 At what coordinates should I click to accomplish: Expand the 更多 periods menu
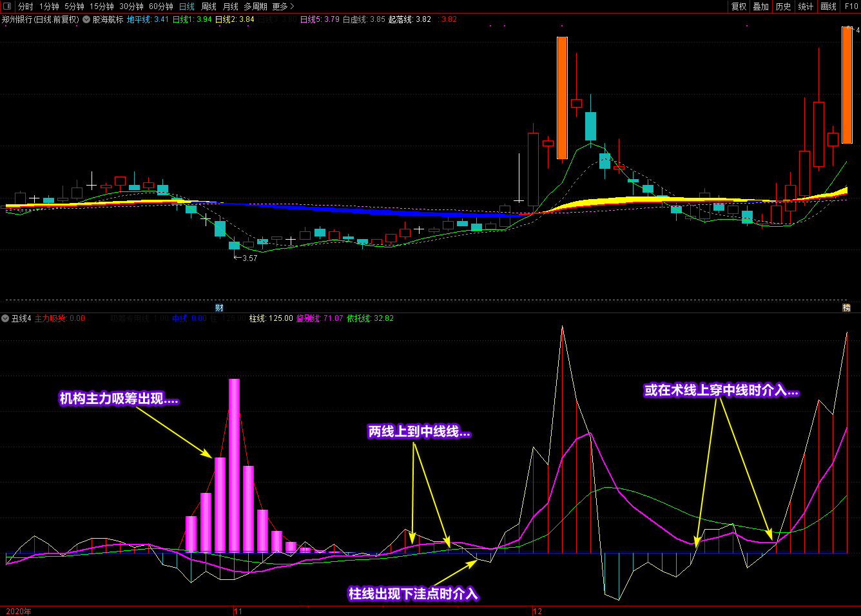coord(283,6)
